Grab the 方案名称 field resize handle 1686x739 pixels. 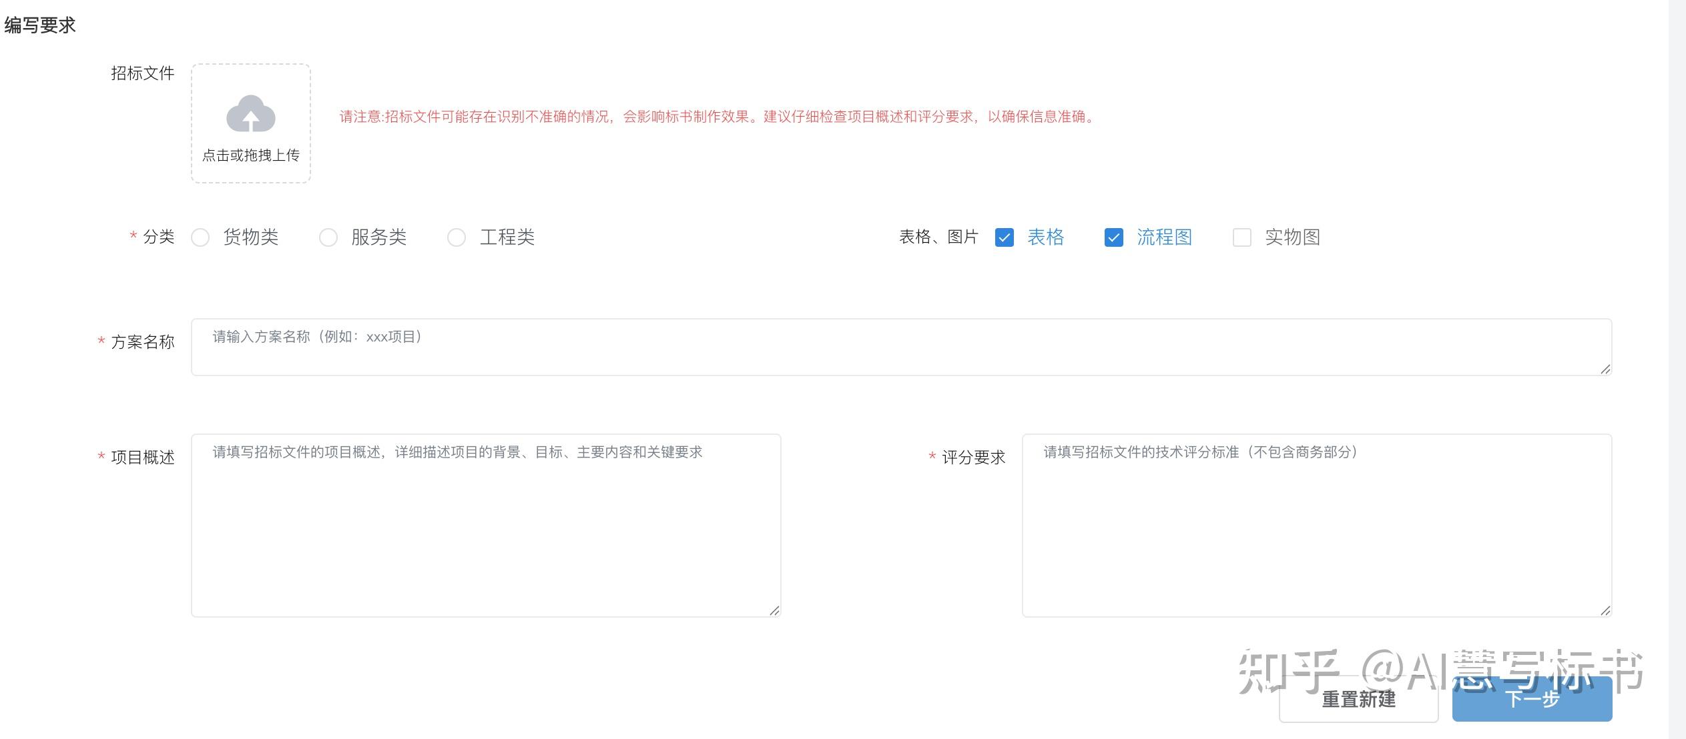coord(1605,369)
